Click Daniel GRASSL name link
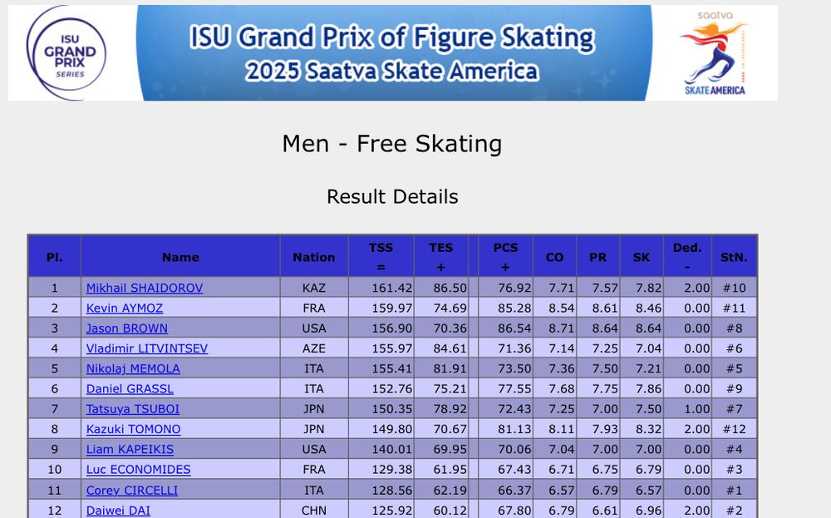Viewport: 831px width, 518px height. pos(130,388)
